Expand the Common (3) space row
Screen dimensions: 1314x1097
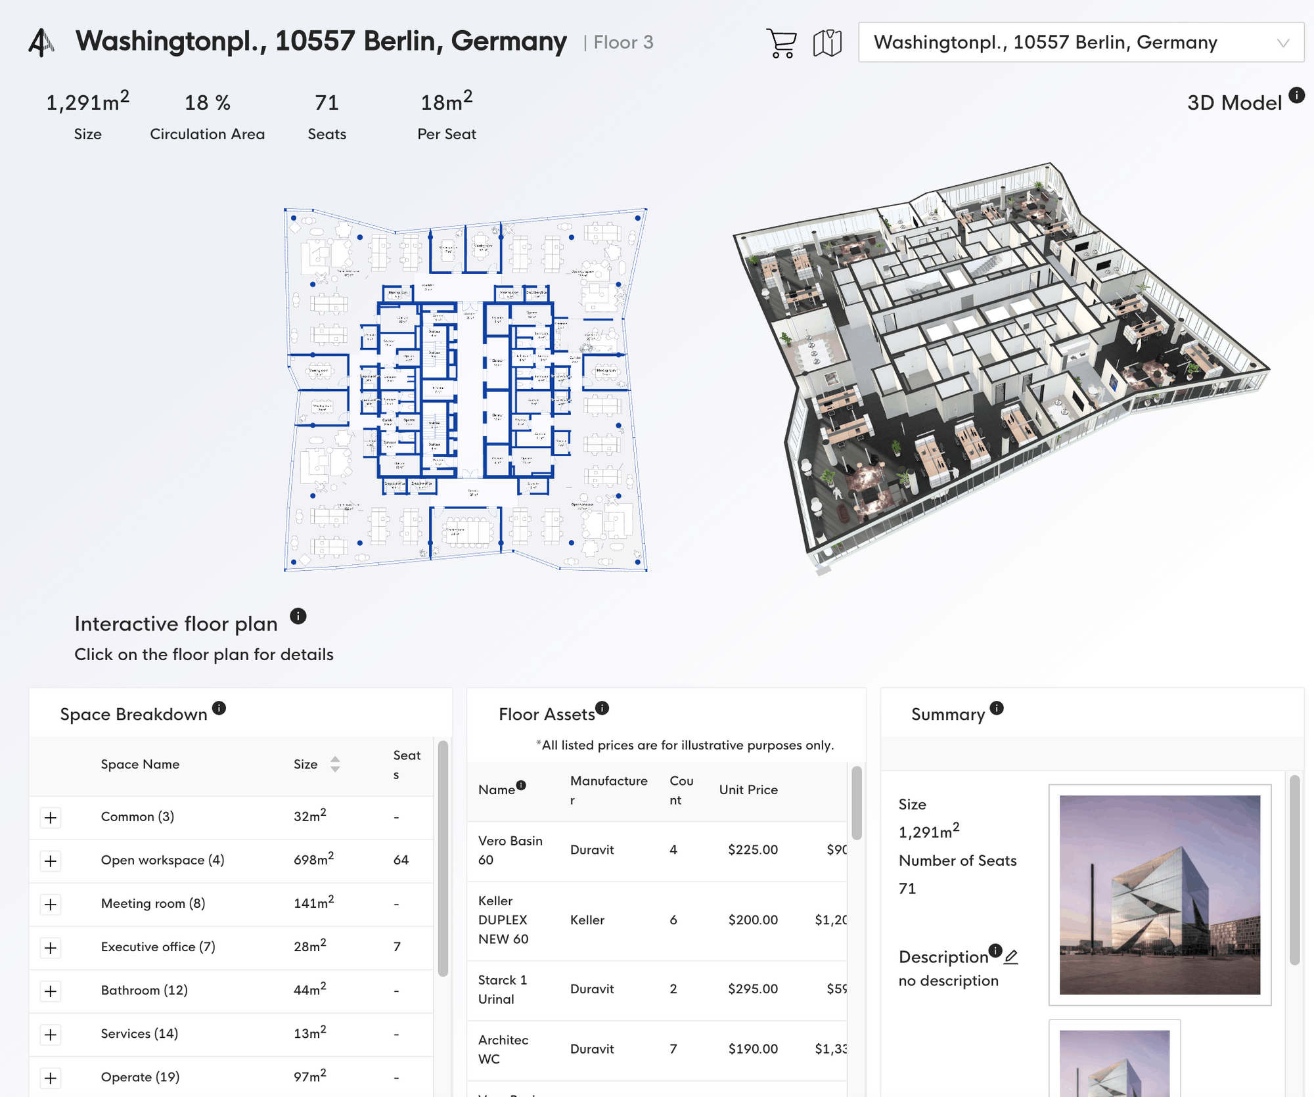point(51,817)
